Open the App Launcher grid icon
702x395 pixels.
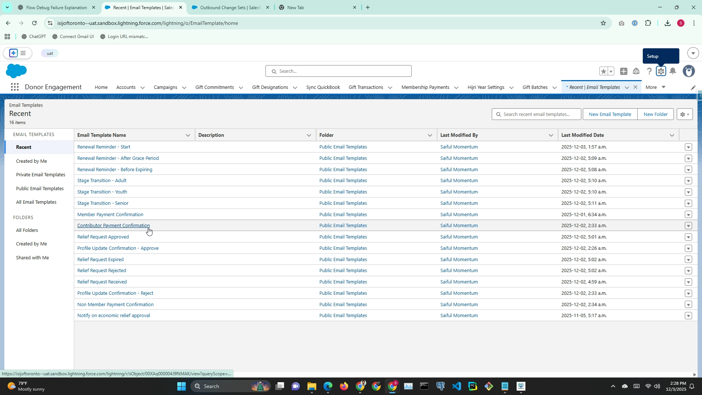[15, 87]
